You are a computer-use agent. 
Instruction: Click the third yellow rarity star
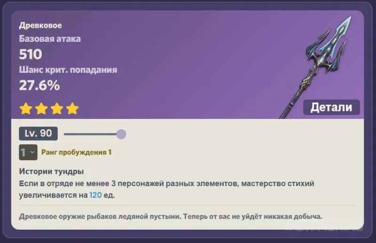tap(57, 109)
